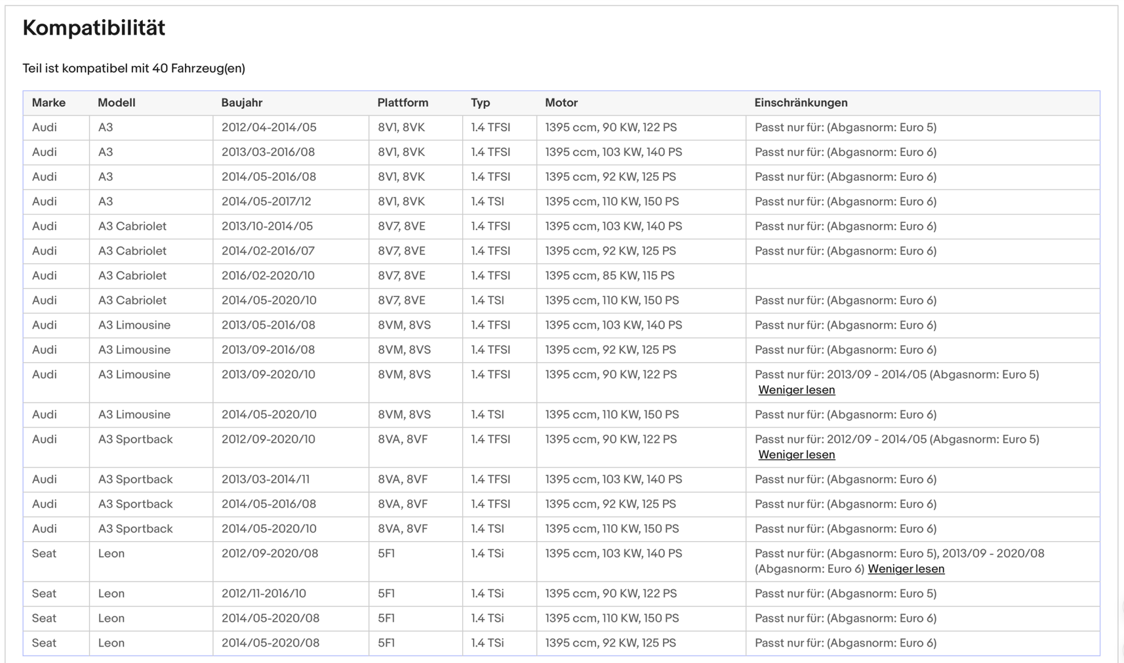Click the 'Einschränkungen' column header
Screen dimensions: 1124x663
(x=801, y=103)
